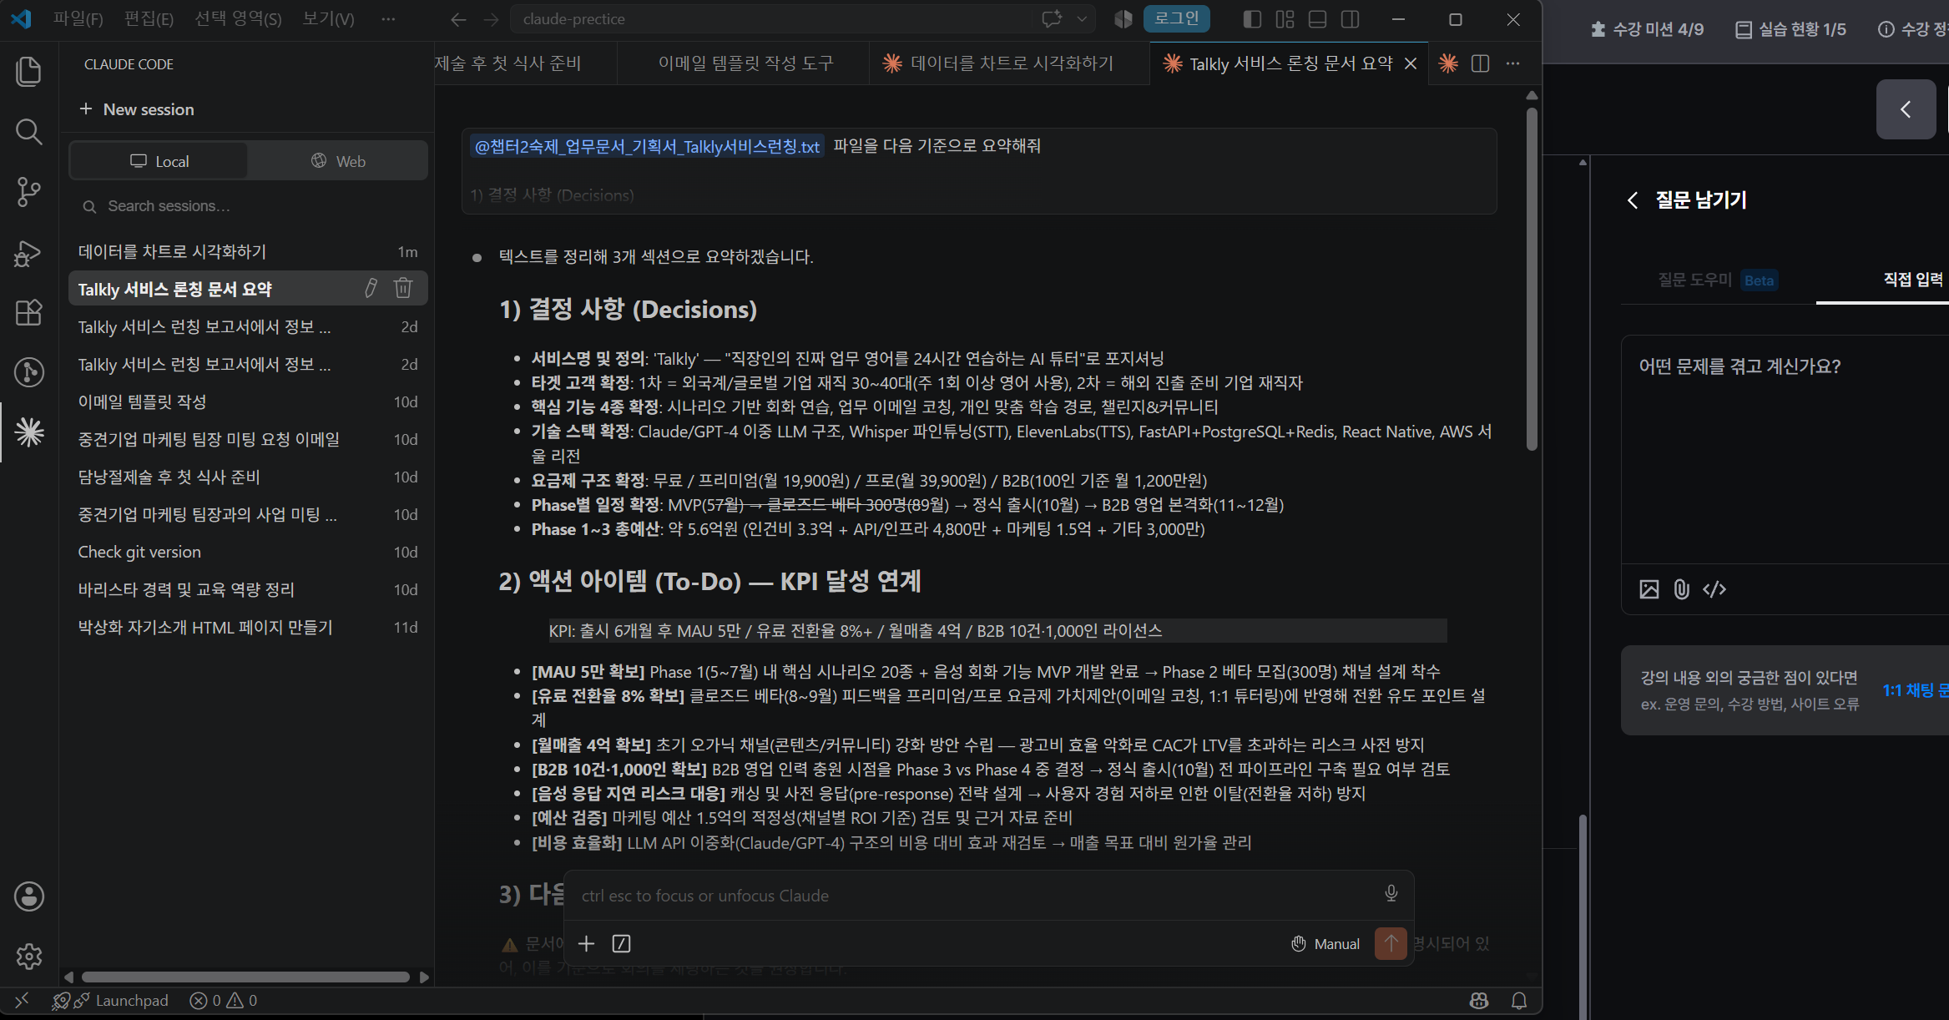Open the Source Control view

click(x=28, y=192)
